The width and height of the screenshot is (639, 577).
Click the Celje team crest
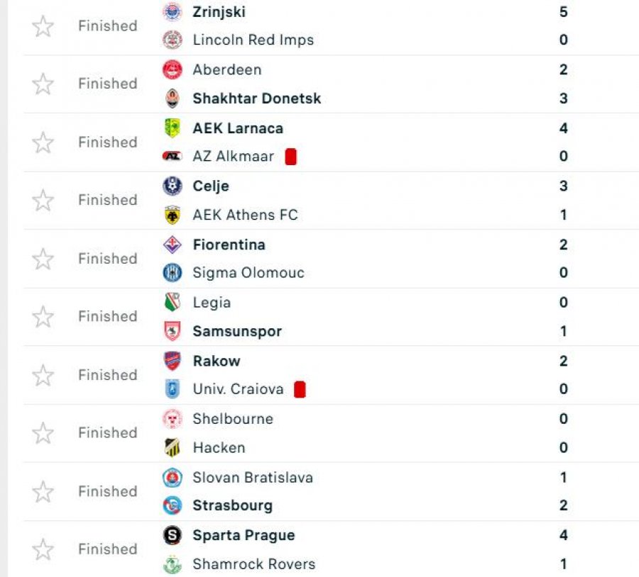(172, 186)
